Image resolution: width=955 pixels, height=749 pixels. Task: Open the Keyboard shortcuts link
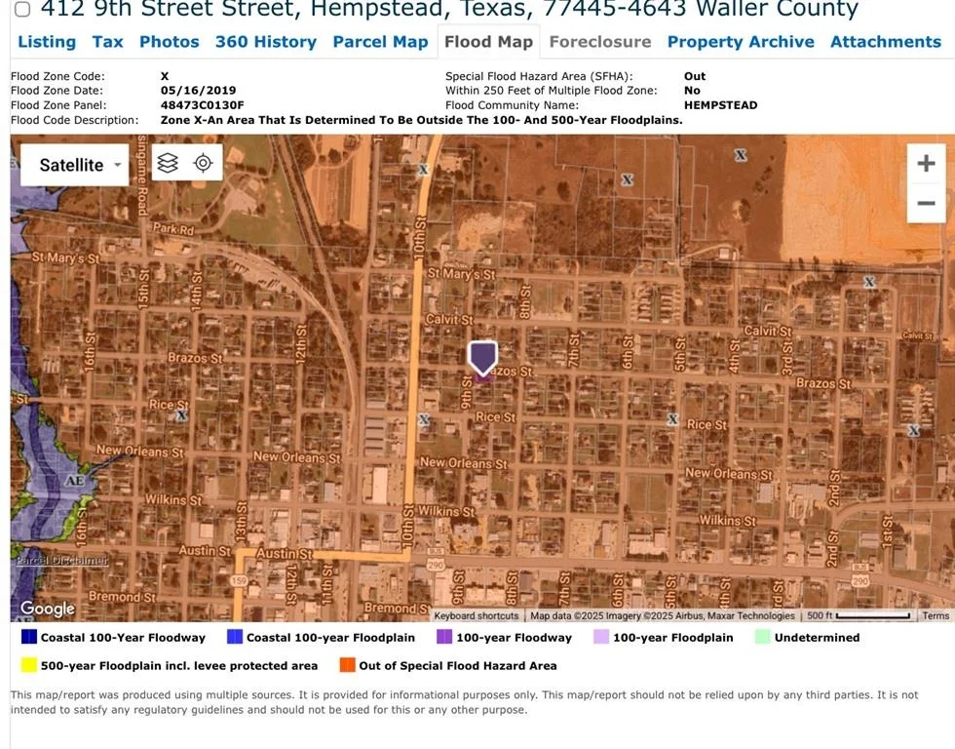pyautogui.click(x=477, y=615)
